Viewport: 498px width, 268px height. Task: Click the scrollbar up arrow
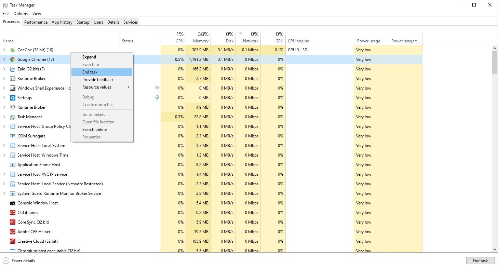tap(495, 48)
